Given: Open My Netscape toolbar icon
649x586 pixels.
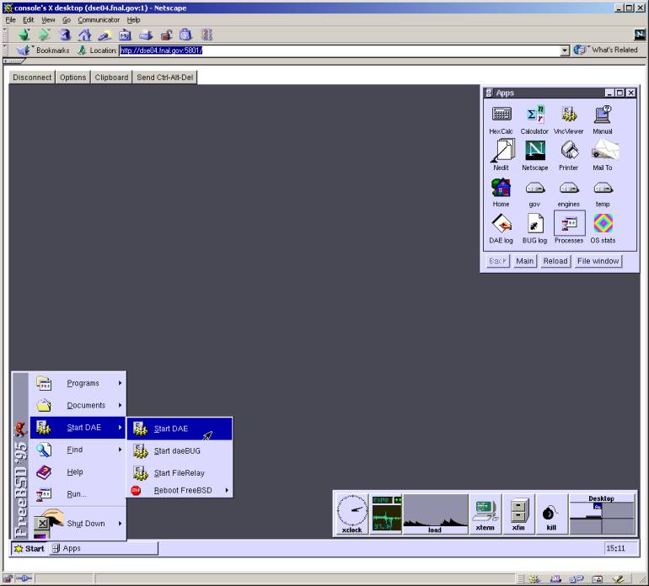Looking at the screenshot, I should [125, 35].
